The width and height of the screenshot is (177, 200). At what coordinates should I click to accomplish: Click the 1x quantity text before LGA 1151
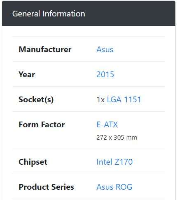101,99
